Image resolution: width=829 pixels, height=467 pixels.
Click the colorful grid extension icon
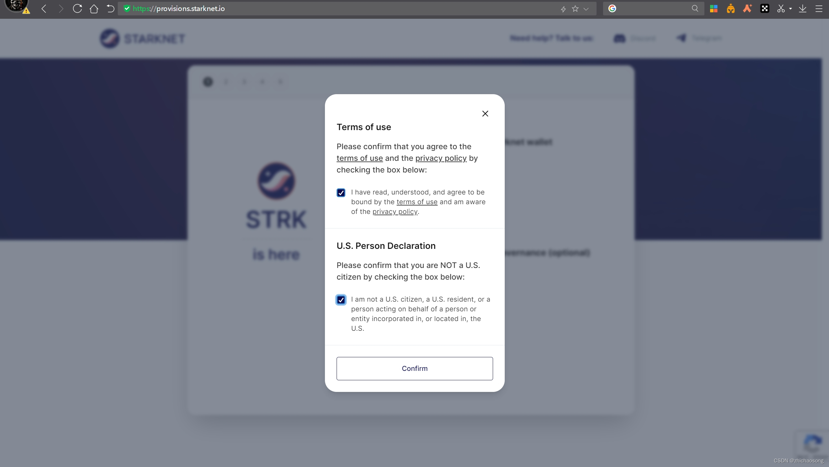714,9
